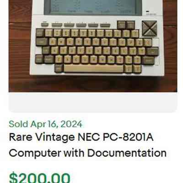Click the two dark keys beside the cursor pad
The width and height of the screenshot is (183, 183).
pos(126,25)
